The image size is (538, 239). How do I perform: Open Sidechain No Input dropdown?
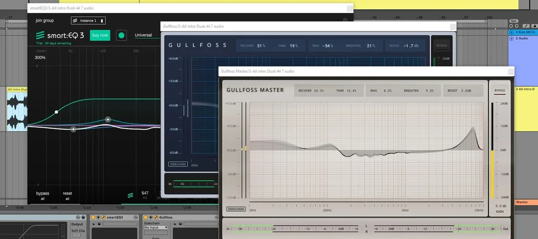pyautogui.click(x=156, y=228)
